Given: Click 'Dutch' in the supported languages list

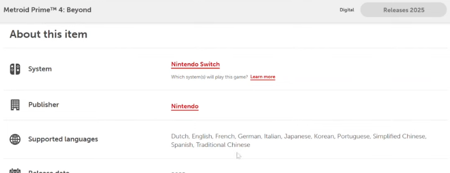Looking at the screenshot, I should [180, 136].
